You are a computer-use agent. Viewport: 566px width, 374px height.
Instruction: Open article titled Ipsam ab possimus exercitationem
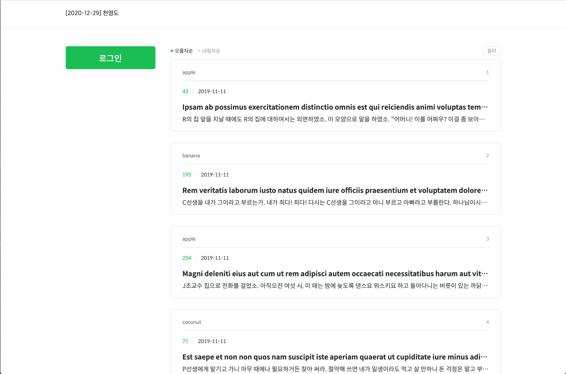pos(335,107)
